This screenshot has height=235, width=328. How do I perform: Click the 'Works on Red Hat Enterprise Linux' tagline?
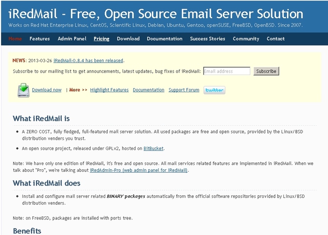155,25
